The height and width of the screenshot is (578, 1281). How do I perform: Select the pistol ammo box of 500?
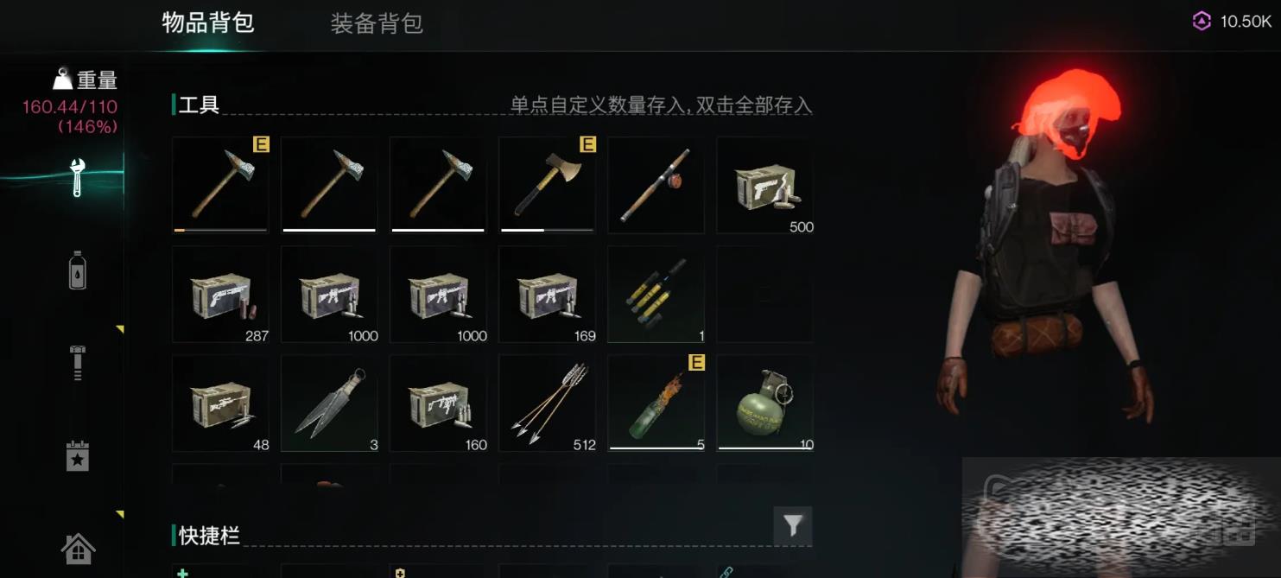(764, 185)
